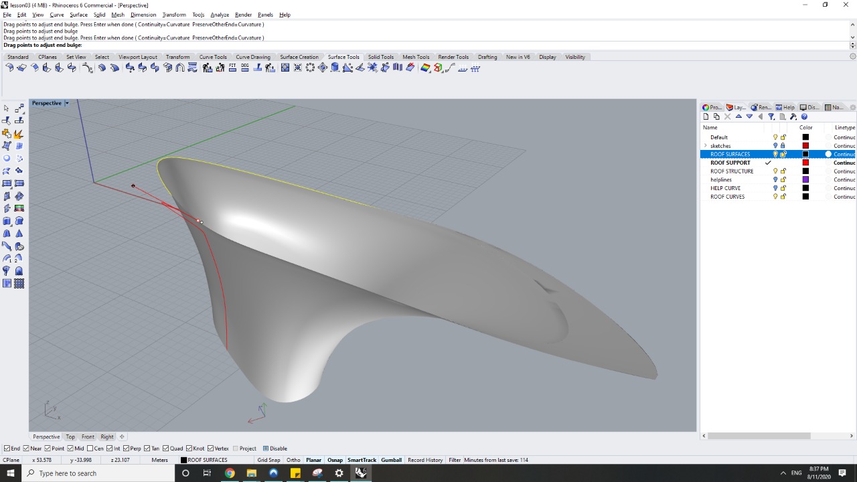Expand the command history with scroll-down arrow
857x482 pixels.
click(852, 37)
